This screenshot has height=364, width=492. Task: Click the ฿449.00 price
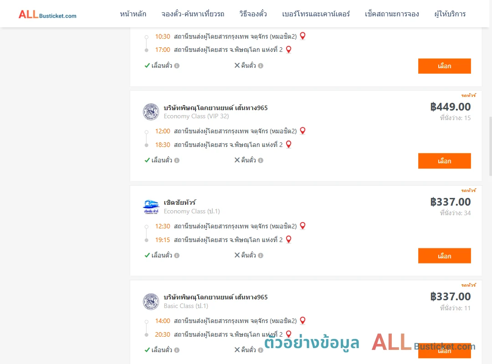(450, 107)
